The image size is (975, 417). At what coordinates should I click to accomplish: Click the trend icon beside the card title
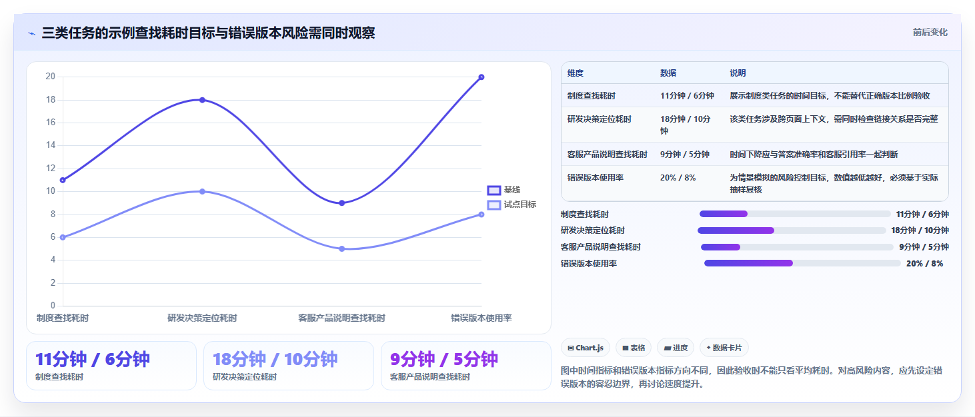tap(31, 33)
